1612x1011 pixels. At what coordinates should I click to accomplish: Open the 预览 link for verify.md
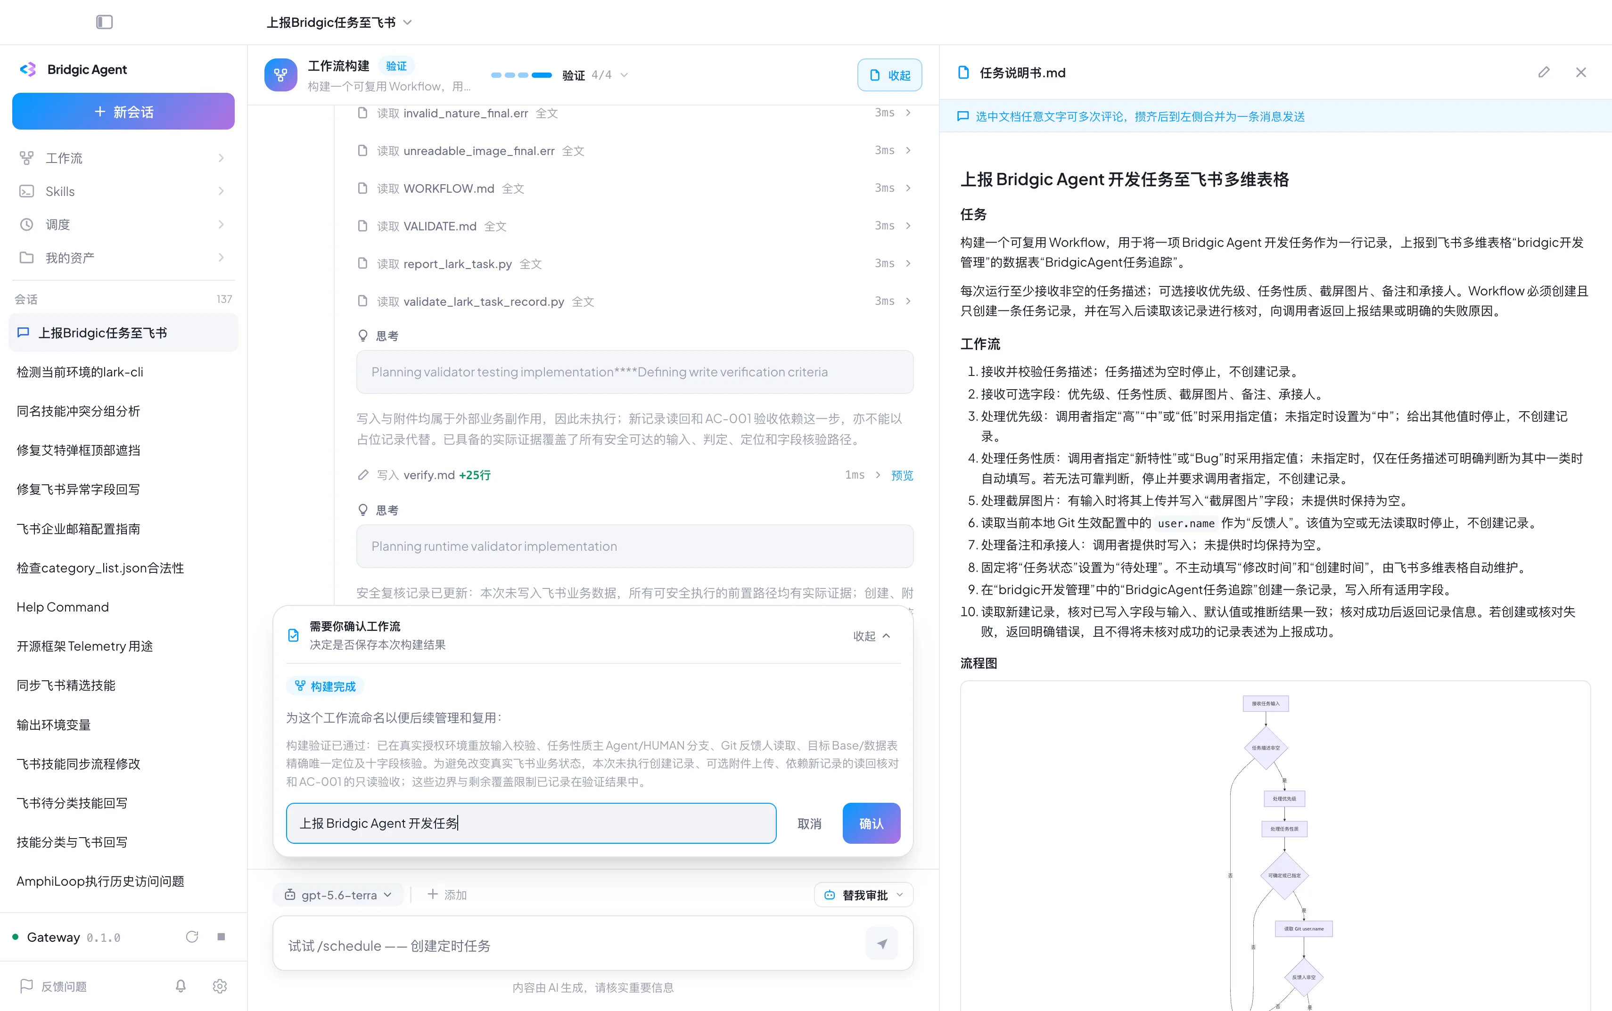click(902, 475)
